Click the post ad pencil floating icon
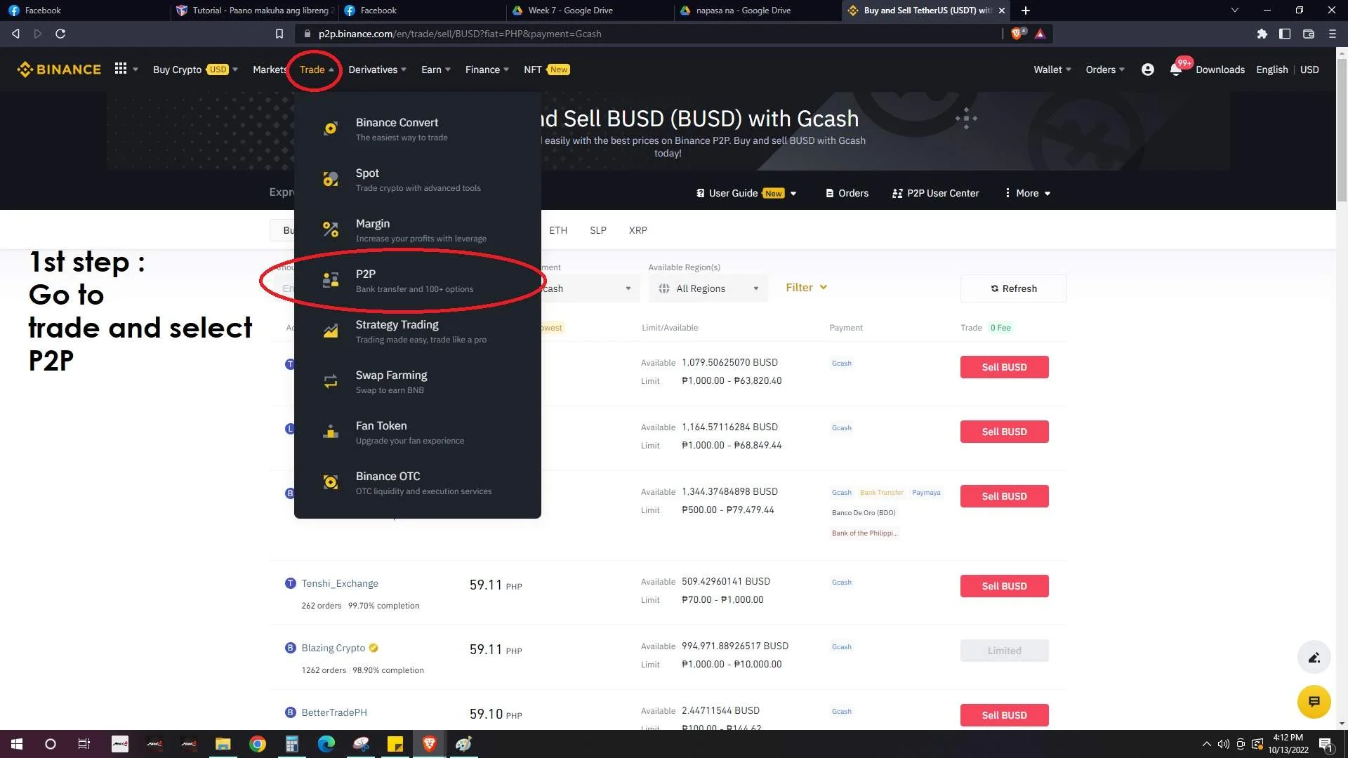Screen dimensions: 1348x758 (1314, 658)
